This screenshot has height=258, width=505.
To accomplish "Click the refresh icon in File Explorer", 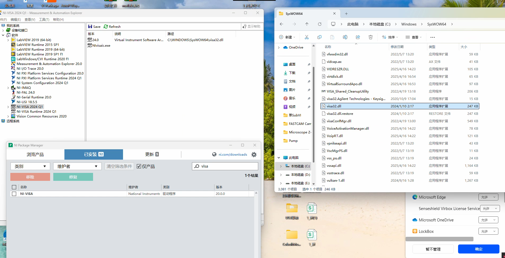I will tap(320, 24).
